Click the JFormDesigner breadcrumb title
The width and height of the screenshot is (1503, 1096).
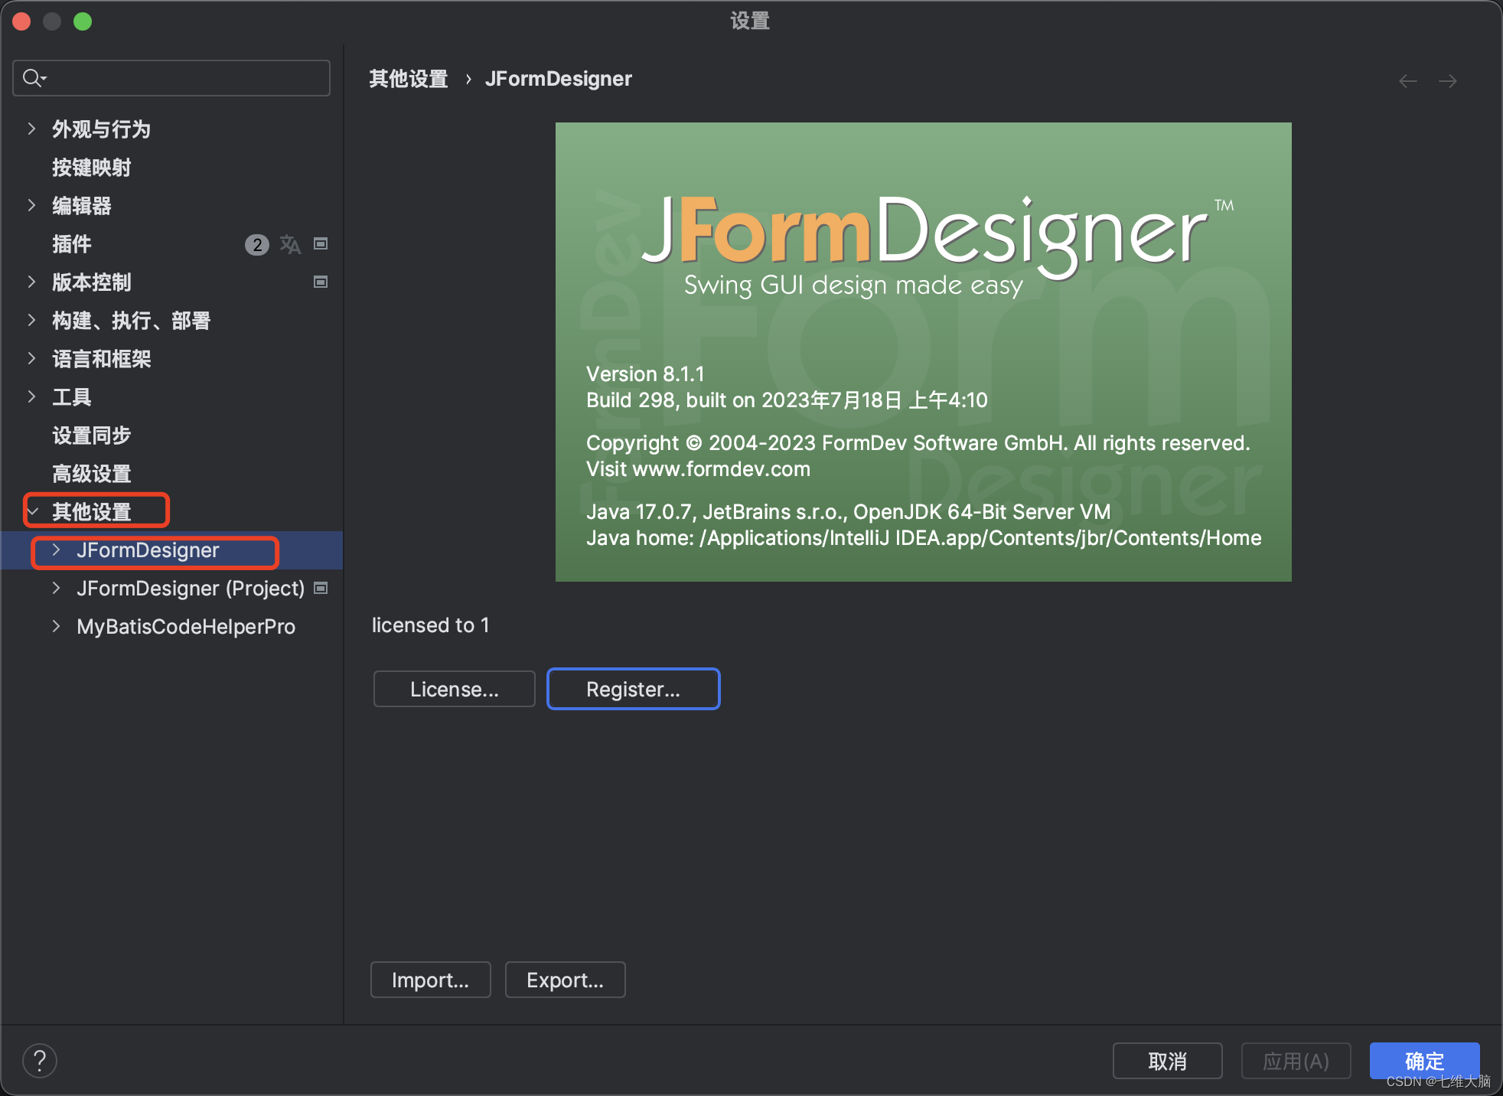click(559, 79)
